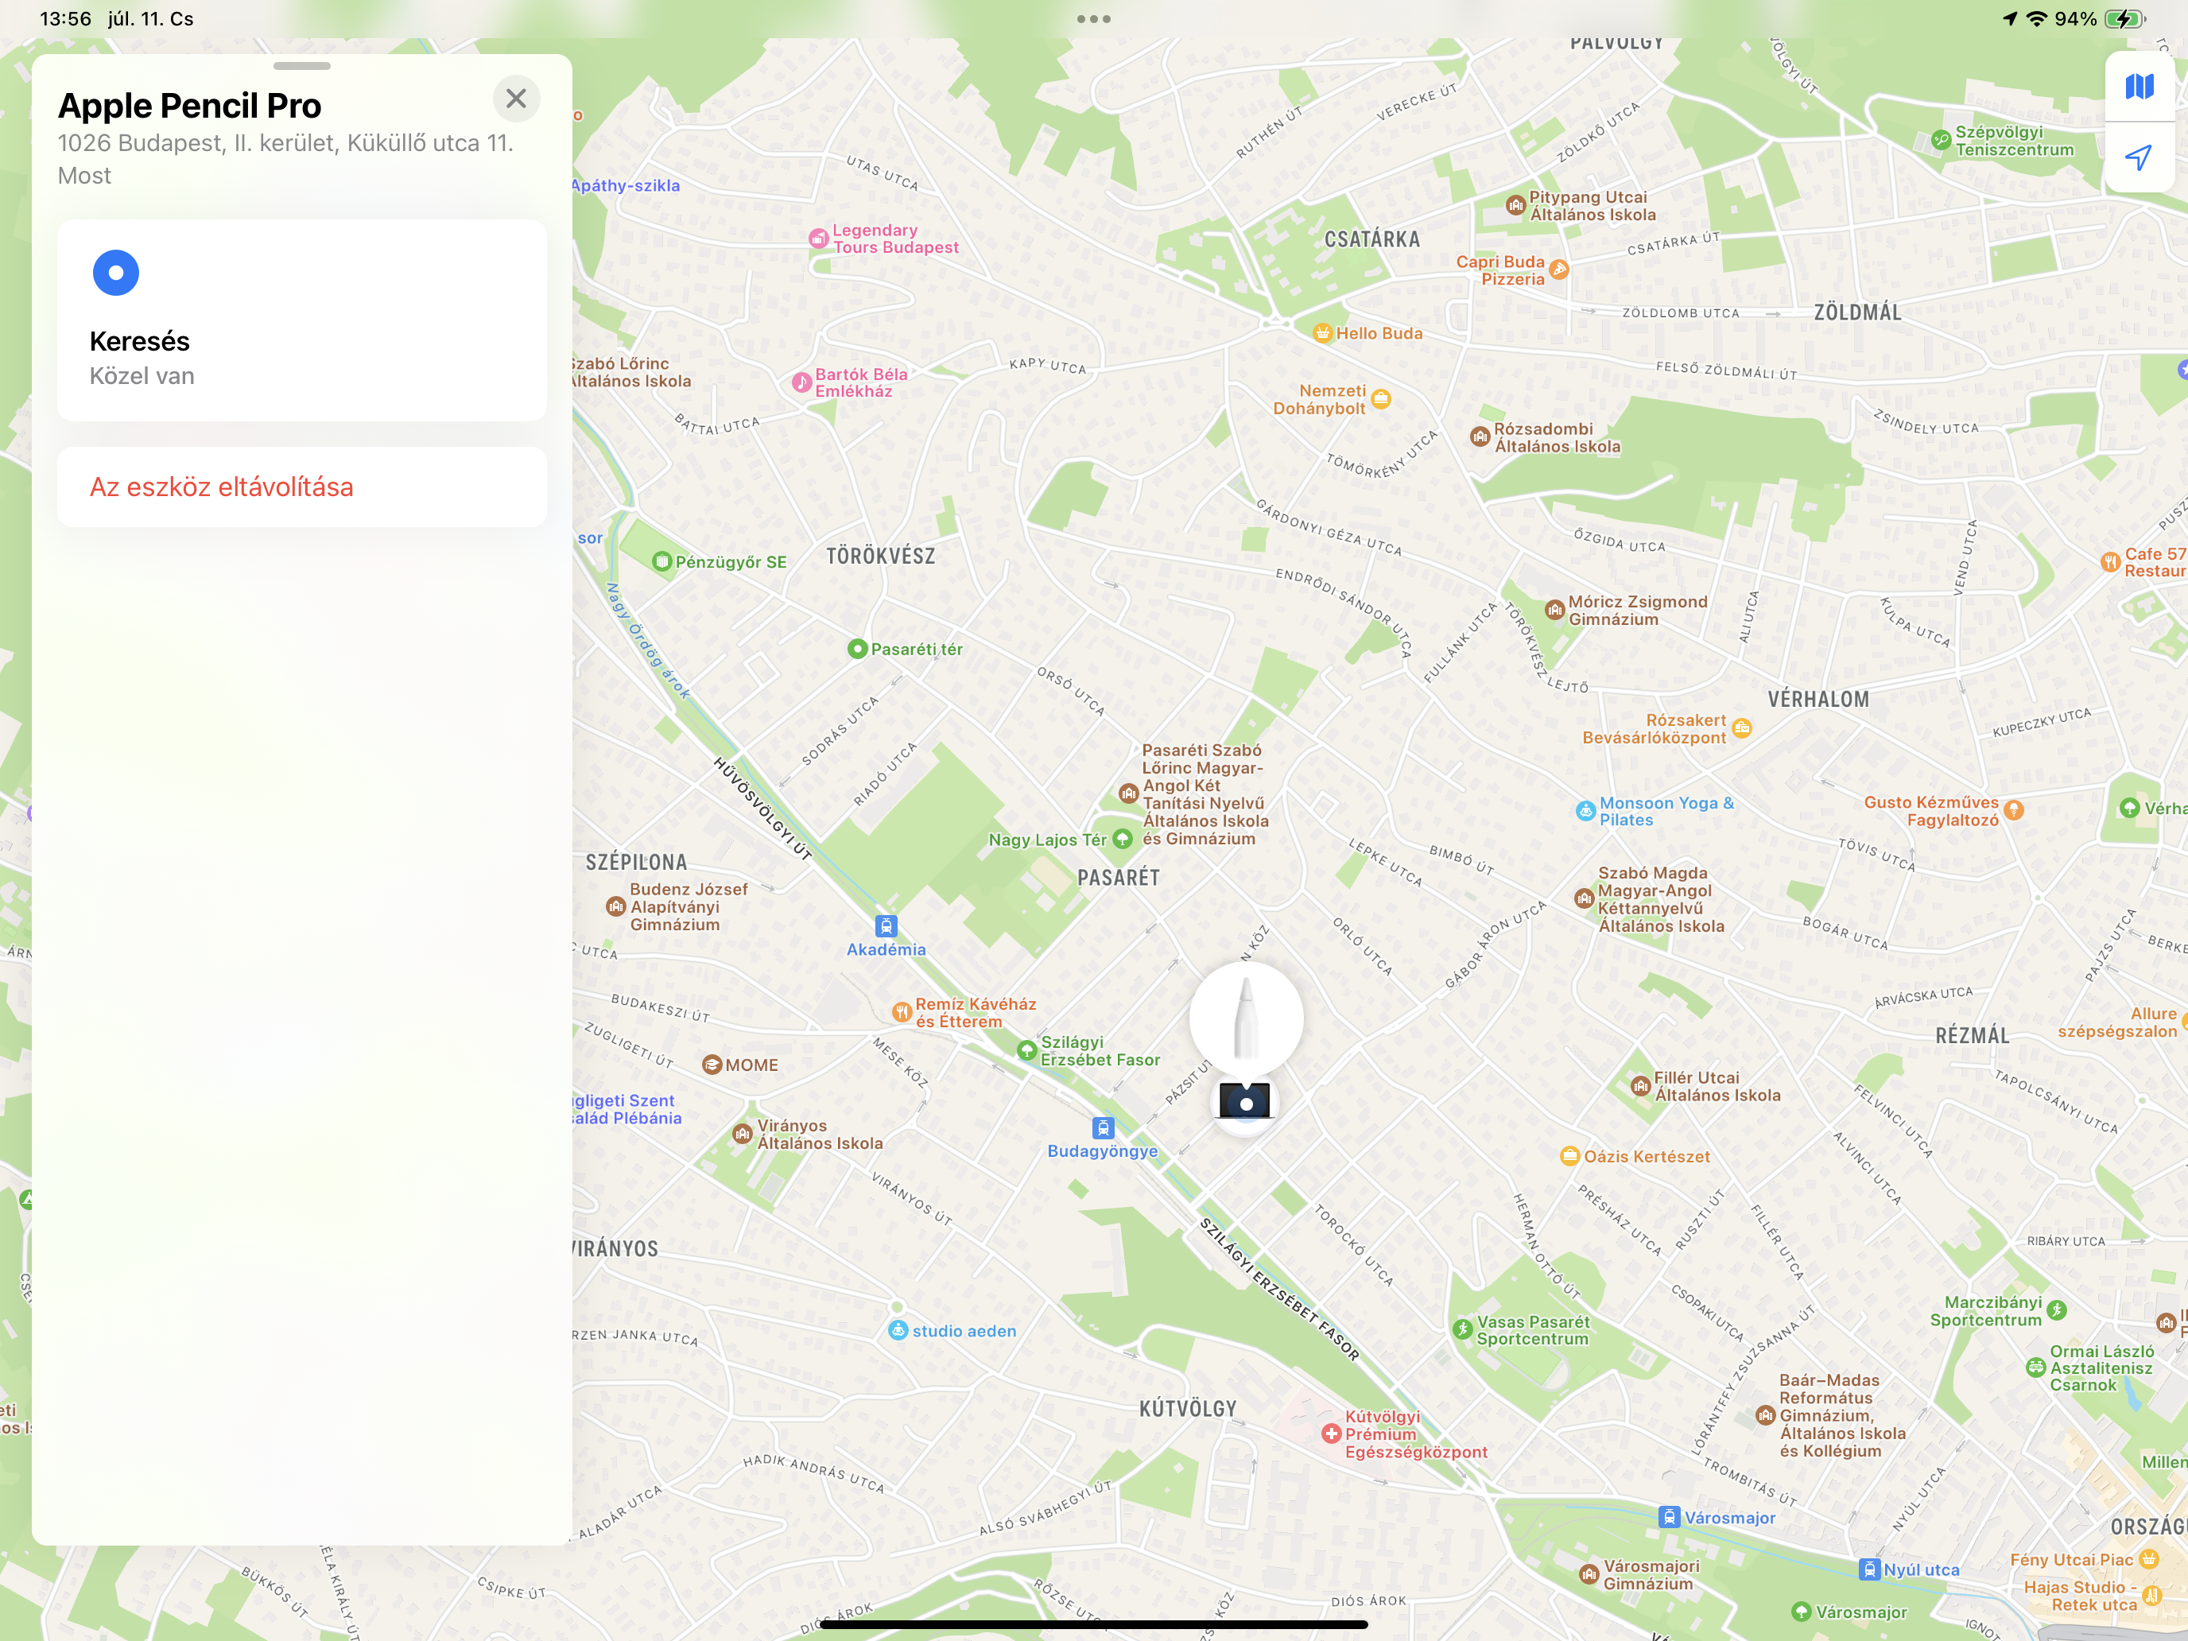Select the Vasas Pasarét Sportcentrum marker
The image size is (2188, 1641).
pos(1463,1329)
